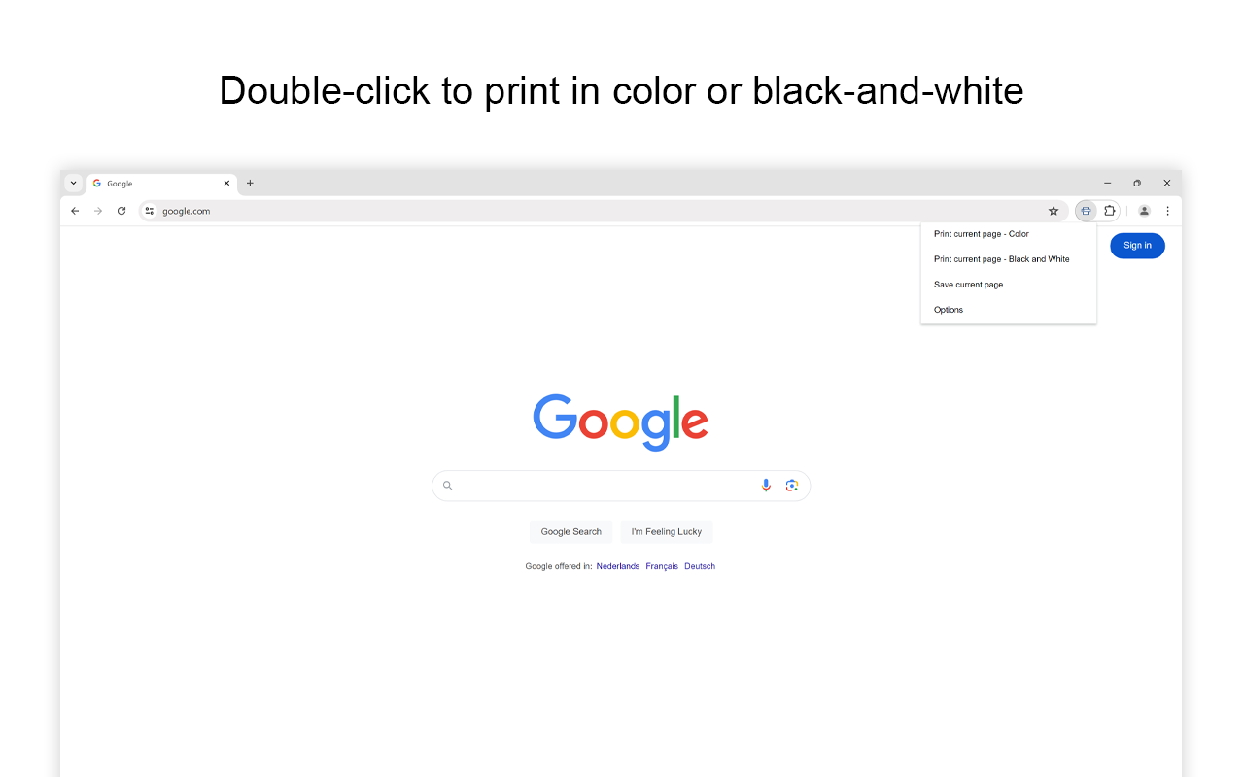Click the Sign in button
The image size is (1244, 777).
[1137, 246]
